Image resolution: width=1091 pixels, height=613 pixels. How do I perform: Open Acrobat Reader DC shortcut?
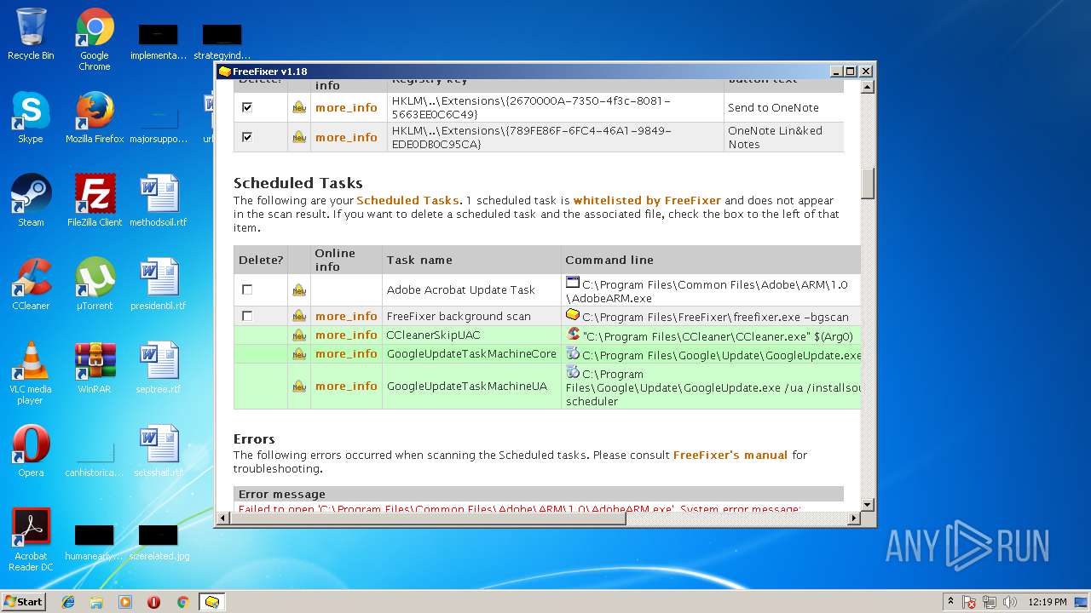click(31, 540)
